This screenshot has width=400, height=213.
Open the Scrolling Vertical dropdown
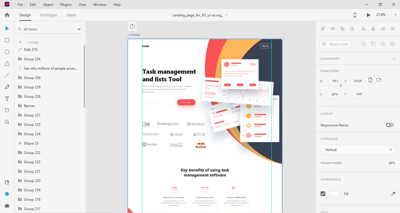(358, 150)
